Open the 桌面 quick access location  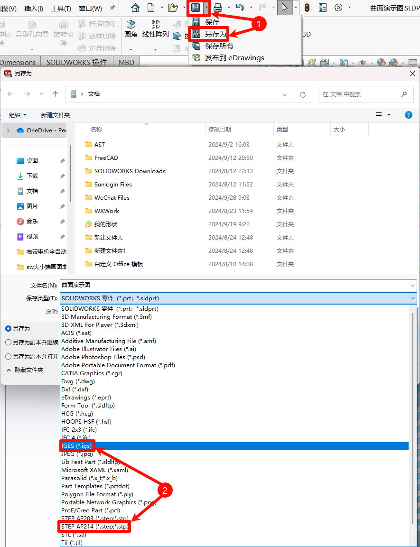[28, 161]
